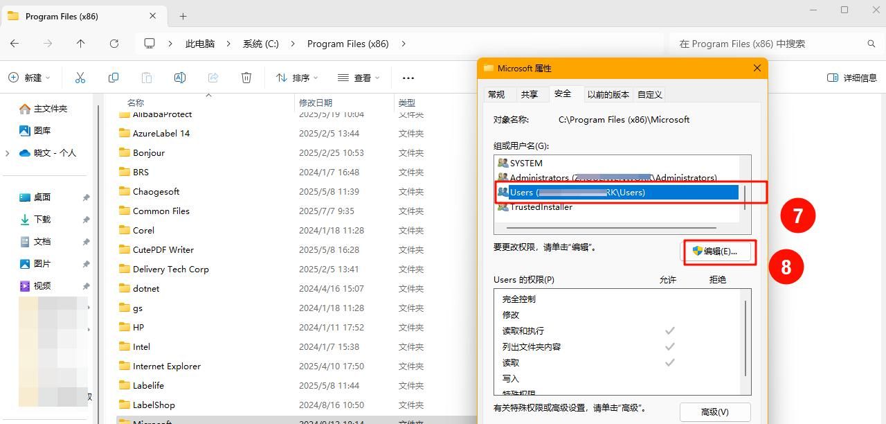Click the 编辑(E) button to change permissions

tap(718, 252)
